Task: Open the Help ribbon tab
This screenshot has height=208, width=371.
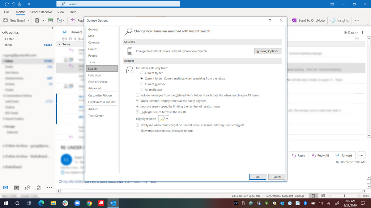Action: [73, 12]
